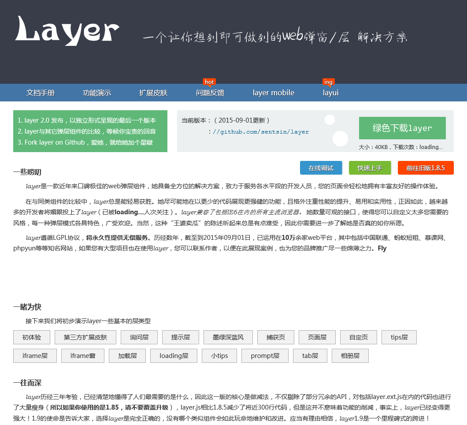Screen dimensions: 467x425
Task: Run the 墨绿深蓝风 demo button
Action: click(228, 337)
